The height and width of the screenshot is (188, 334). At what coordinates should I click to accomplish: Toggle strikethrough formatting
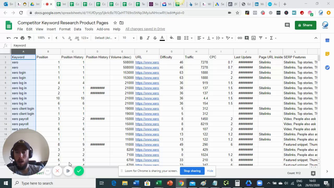coord(155,38)
